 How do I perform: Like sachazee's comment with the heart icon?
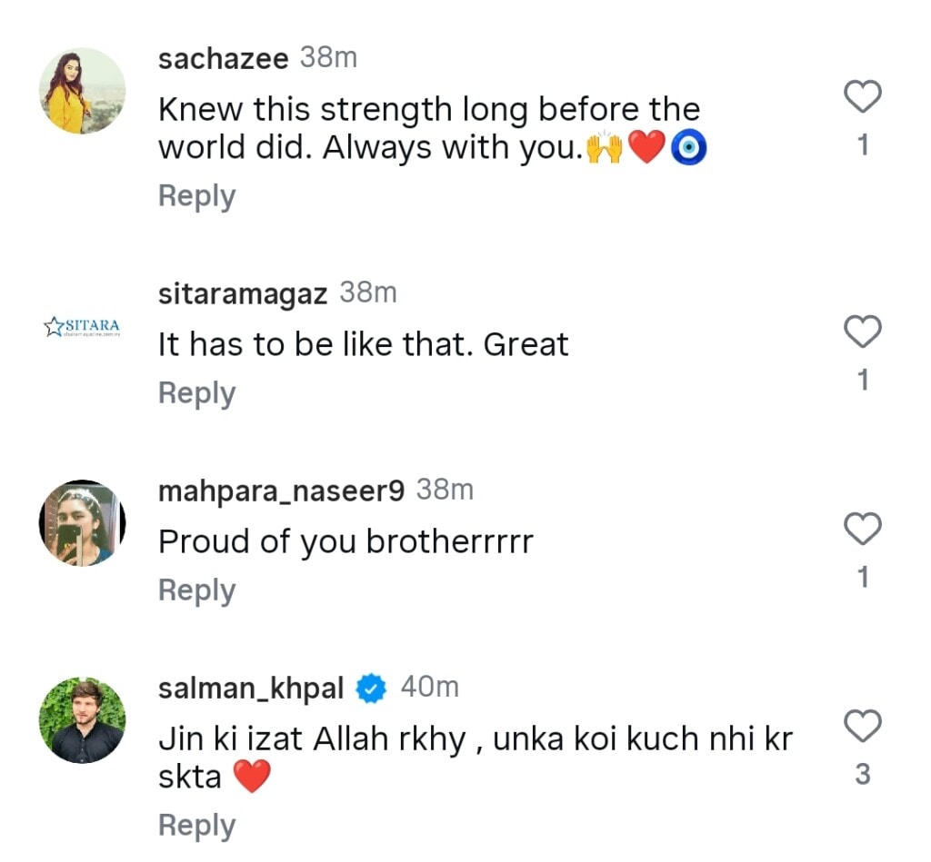[x=861, y=94]
